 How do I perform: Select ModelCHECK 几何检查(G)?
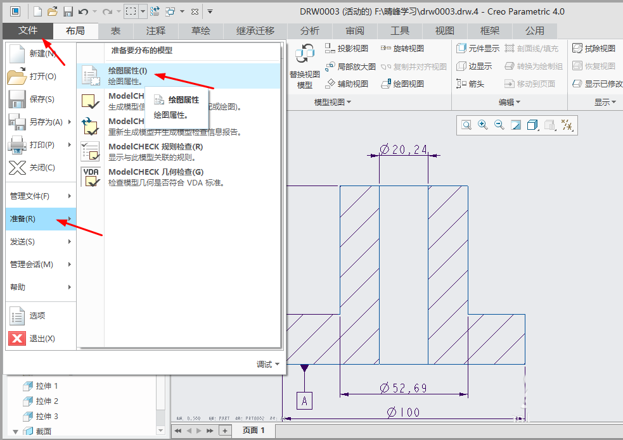click(x=178, y=177)
